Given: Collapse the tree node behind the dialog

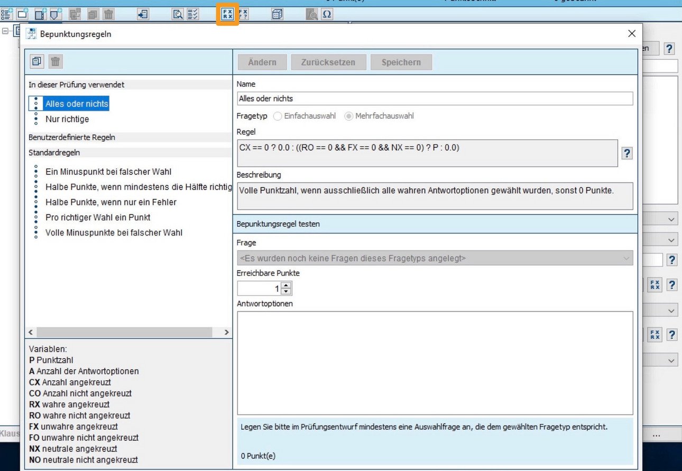Looking at the screenshot, I should (x=5, y=31).
